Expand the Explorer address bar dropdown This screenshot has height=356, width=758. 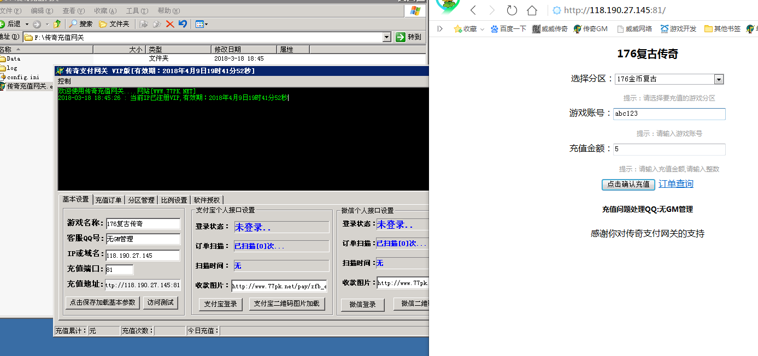coord(387,37)
